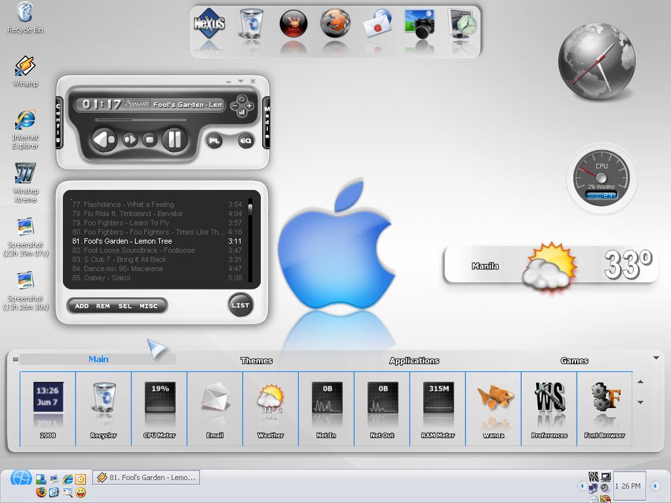The image size is (671, 503).
Task: Click the Manila weather widget
Action: 550,266
